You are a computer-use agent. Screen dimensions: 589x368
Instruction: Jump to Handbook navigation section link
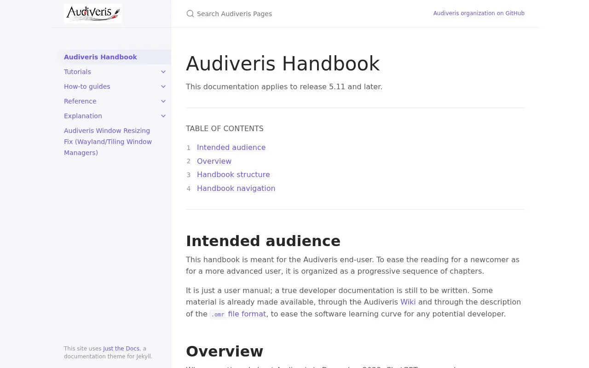pos(236,189)
